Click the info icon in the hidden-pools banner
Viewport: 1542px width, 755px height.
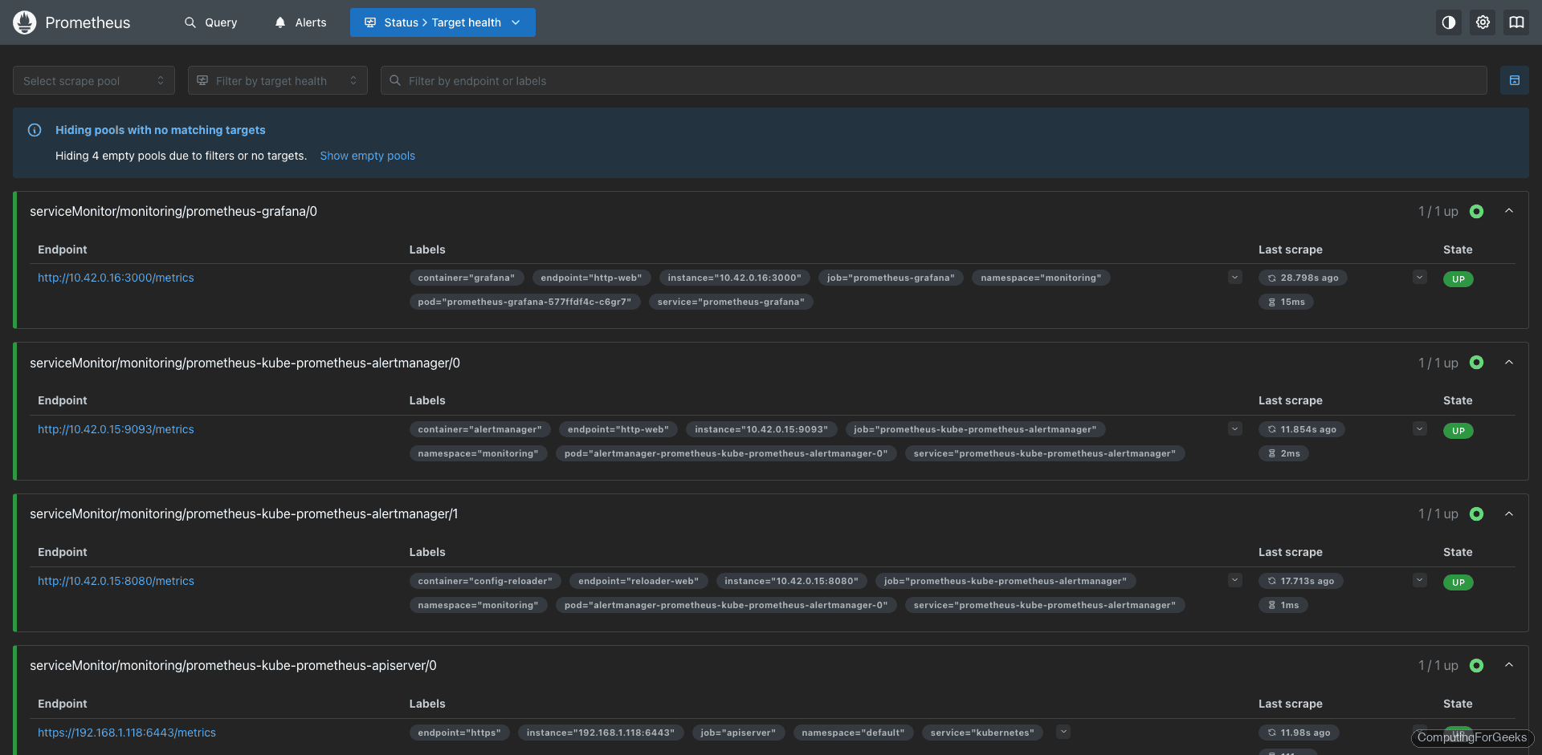[x=35, y=130]
